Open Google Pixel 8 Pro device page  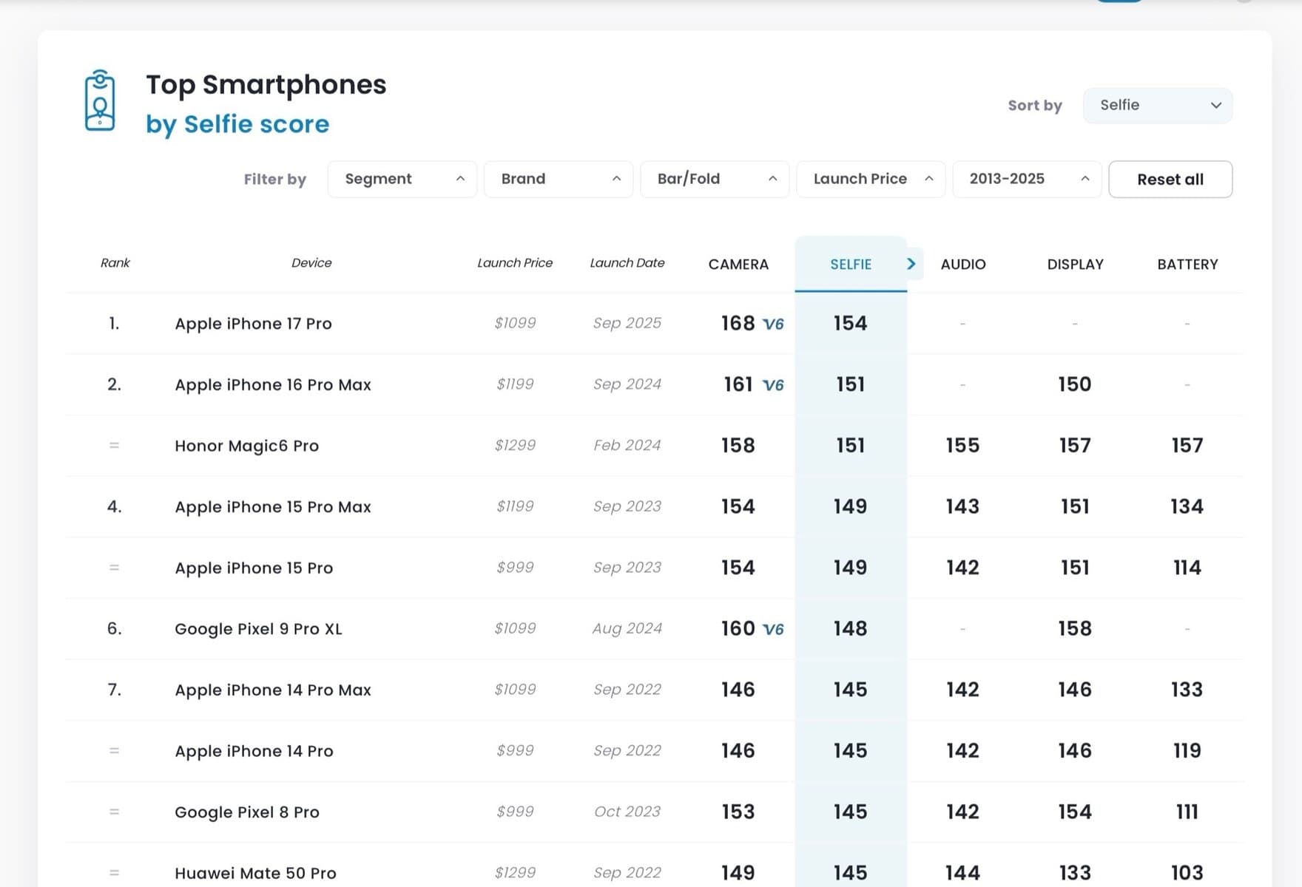[247, 812]
